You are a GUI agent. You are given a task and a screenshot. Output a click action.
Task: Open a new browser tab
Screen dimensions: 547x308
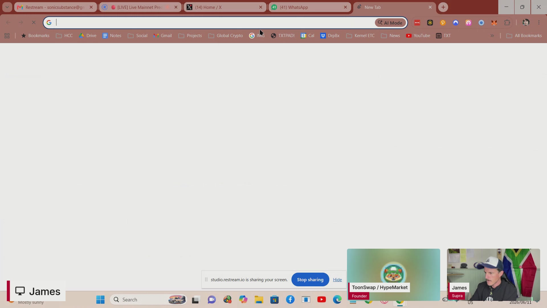[x=443, y=7]
